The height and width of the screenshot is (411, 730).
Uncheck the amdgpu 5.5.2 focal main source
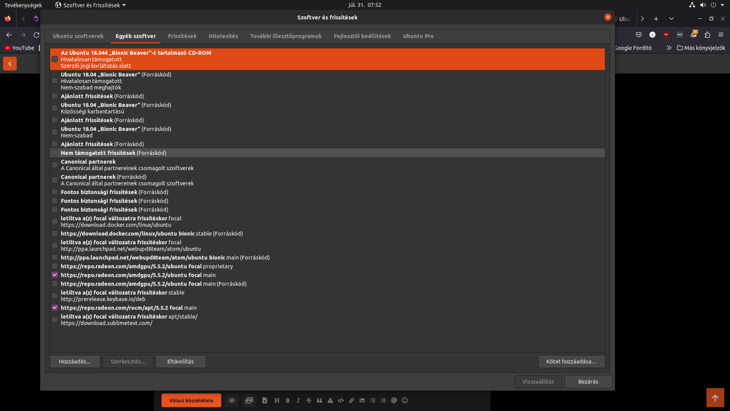tap(55, 275)
